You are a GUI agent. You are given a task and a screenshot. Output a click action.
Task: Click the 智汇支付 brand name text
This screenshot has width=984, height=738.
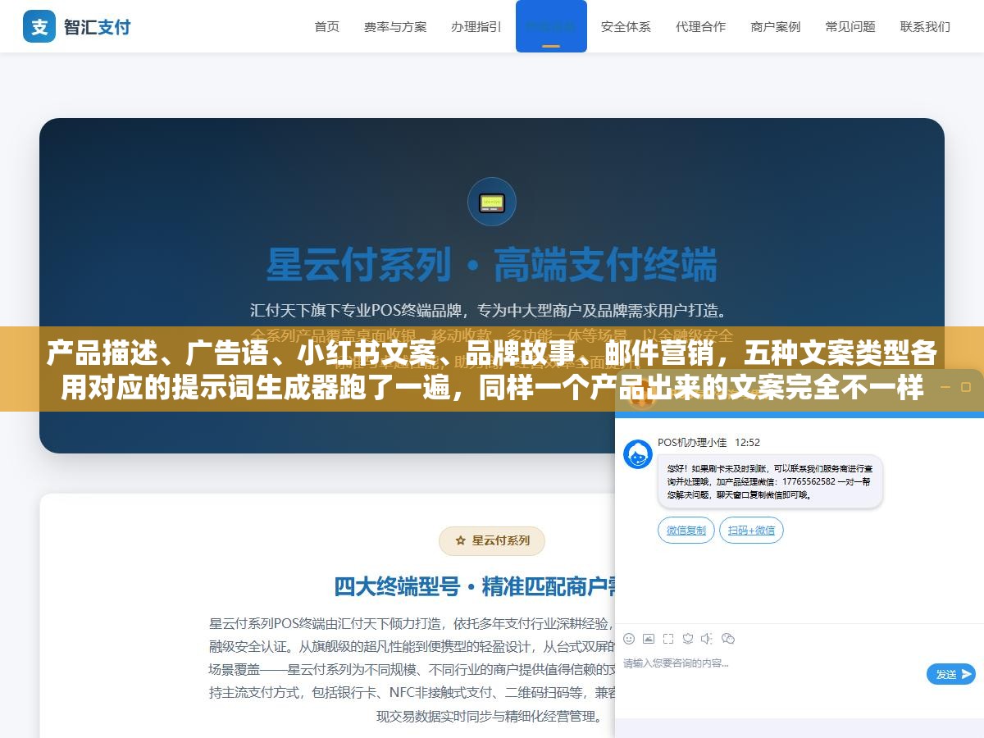(98, 27)
